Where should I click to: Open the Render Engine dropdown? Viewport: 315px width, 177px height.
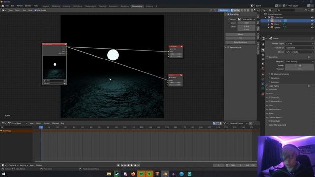(299, 44)
